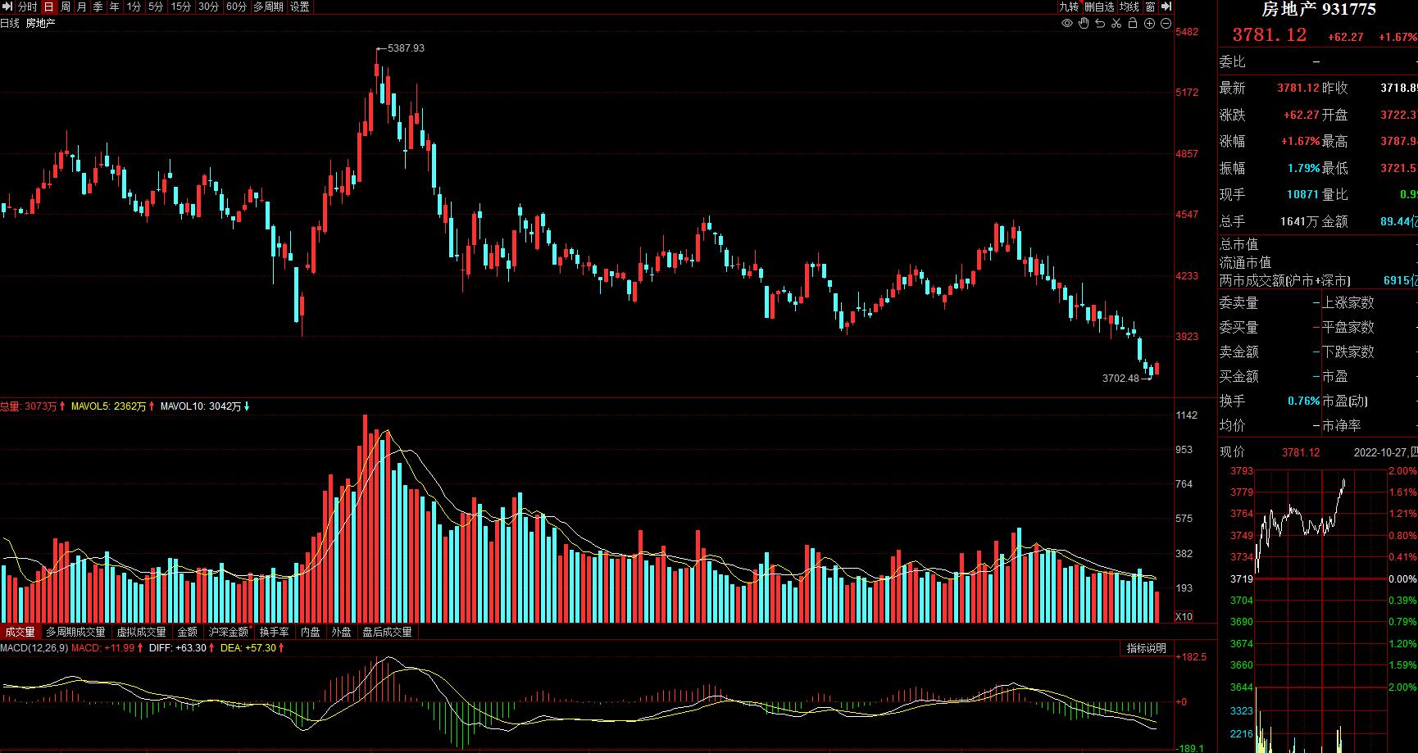The width and height of the screenshot is (1418, 753).
Task: Click the 现手 10871 value
Action: [1303, 194]
